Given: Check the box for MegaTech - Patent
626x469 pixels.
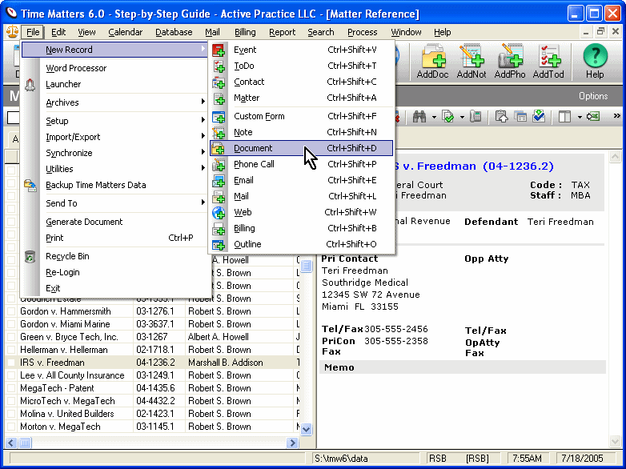Looking at the screenshot, I should (x=11, y=388).
